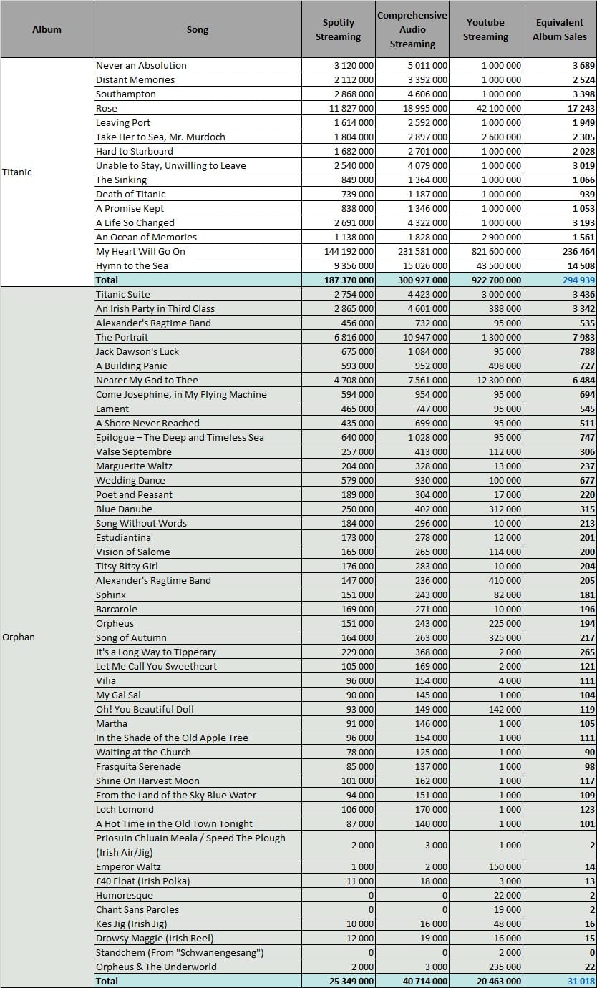Select Hard to Starboard song
Viewport: 597px width, 988px height.
[135, 151]
